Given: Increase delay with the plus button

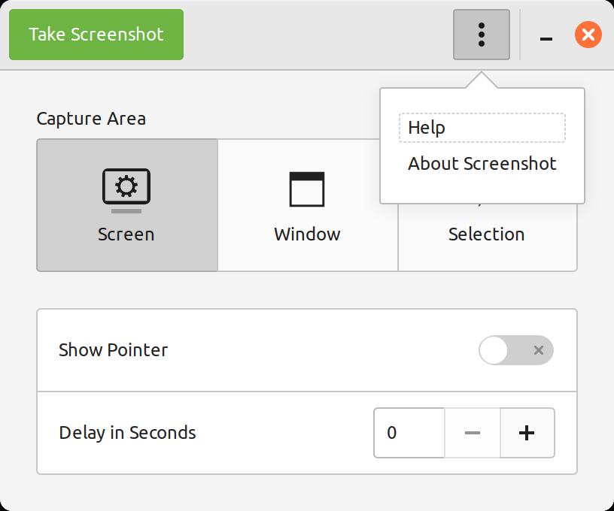Looking at the screenshot, I should point(527,433).
